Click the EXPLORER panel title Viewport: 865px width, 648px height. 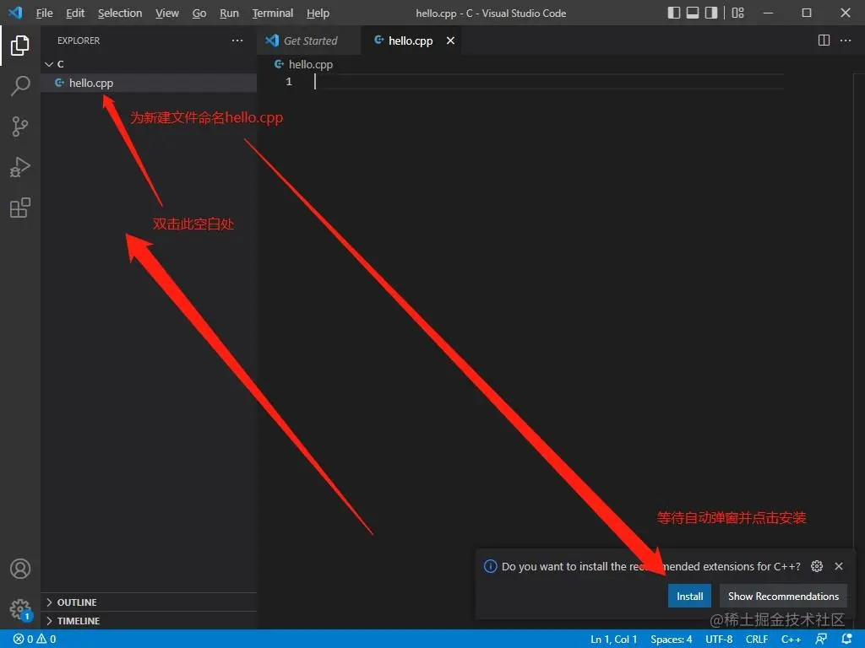[79, 40]
